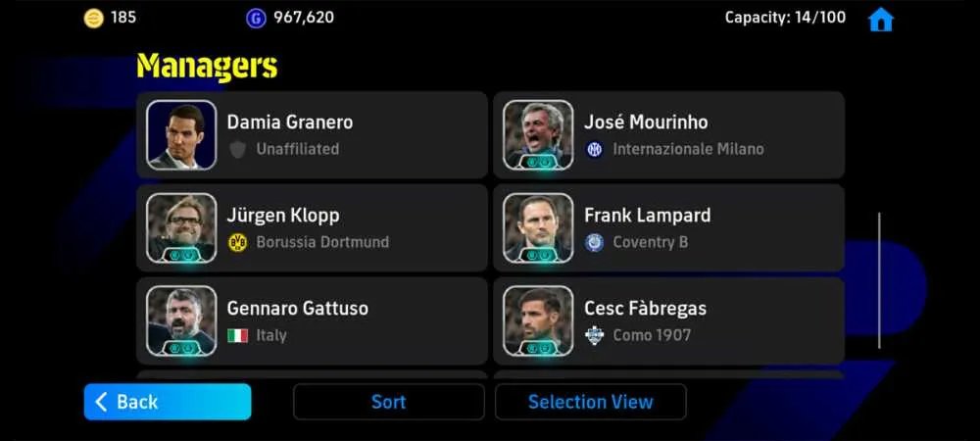
Task: Open the Cesc Fàbregas manager card
Action: (668, 321)
